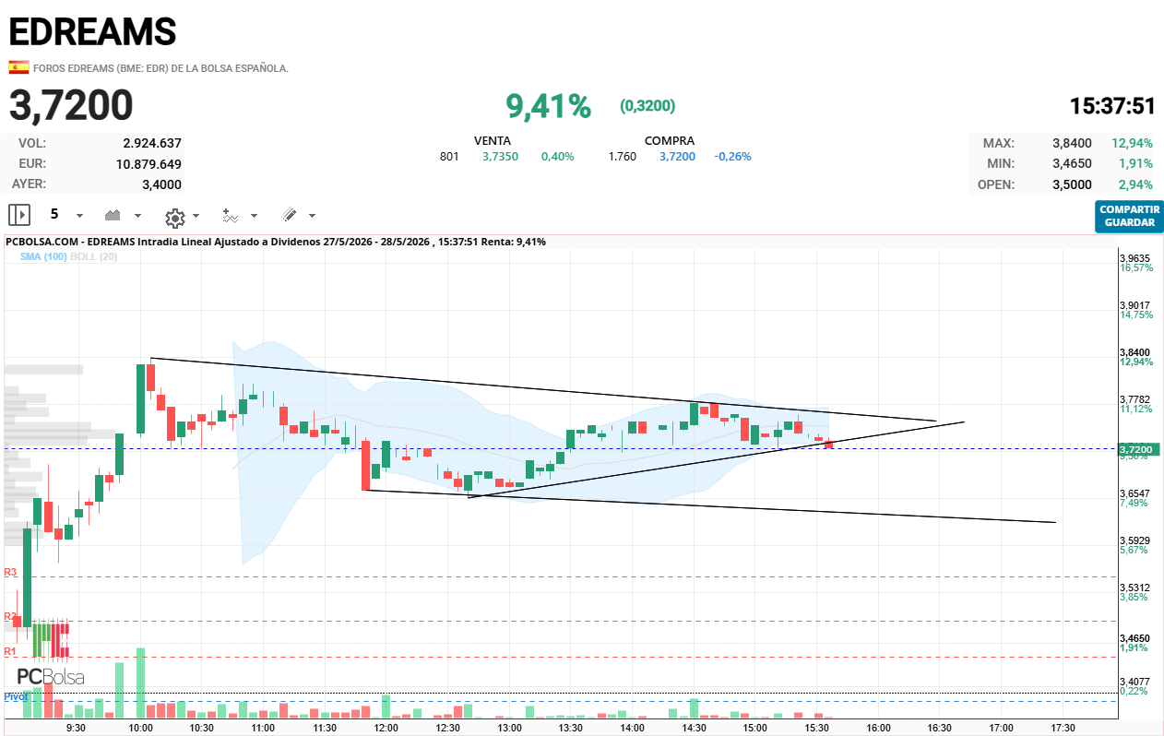Screen dimensions: 1164x736
Task: Click the Pivot level label
Action: 16,696
